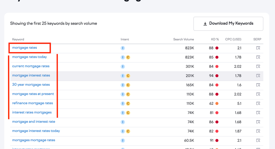View SERP for refinance mortgage rates
The height and width of the screenshot is (149, 275).
258,104
